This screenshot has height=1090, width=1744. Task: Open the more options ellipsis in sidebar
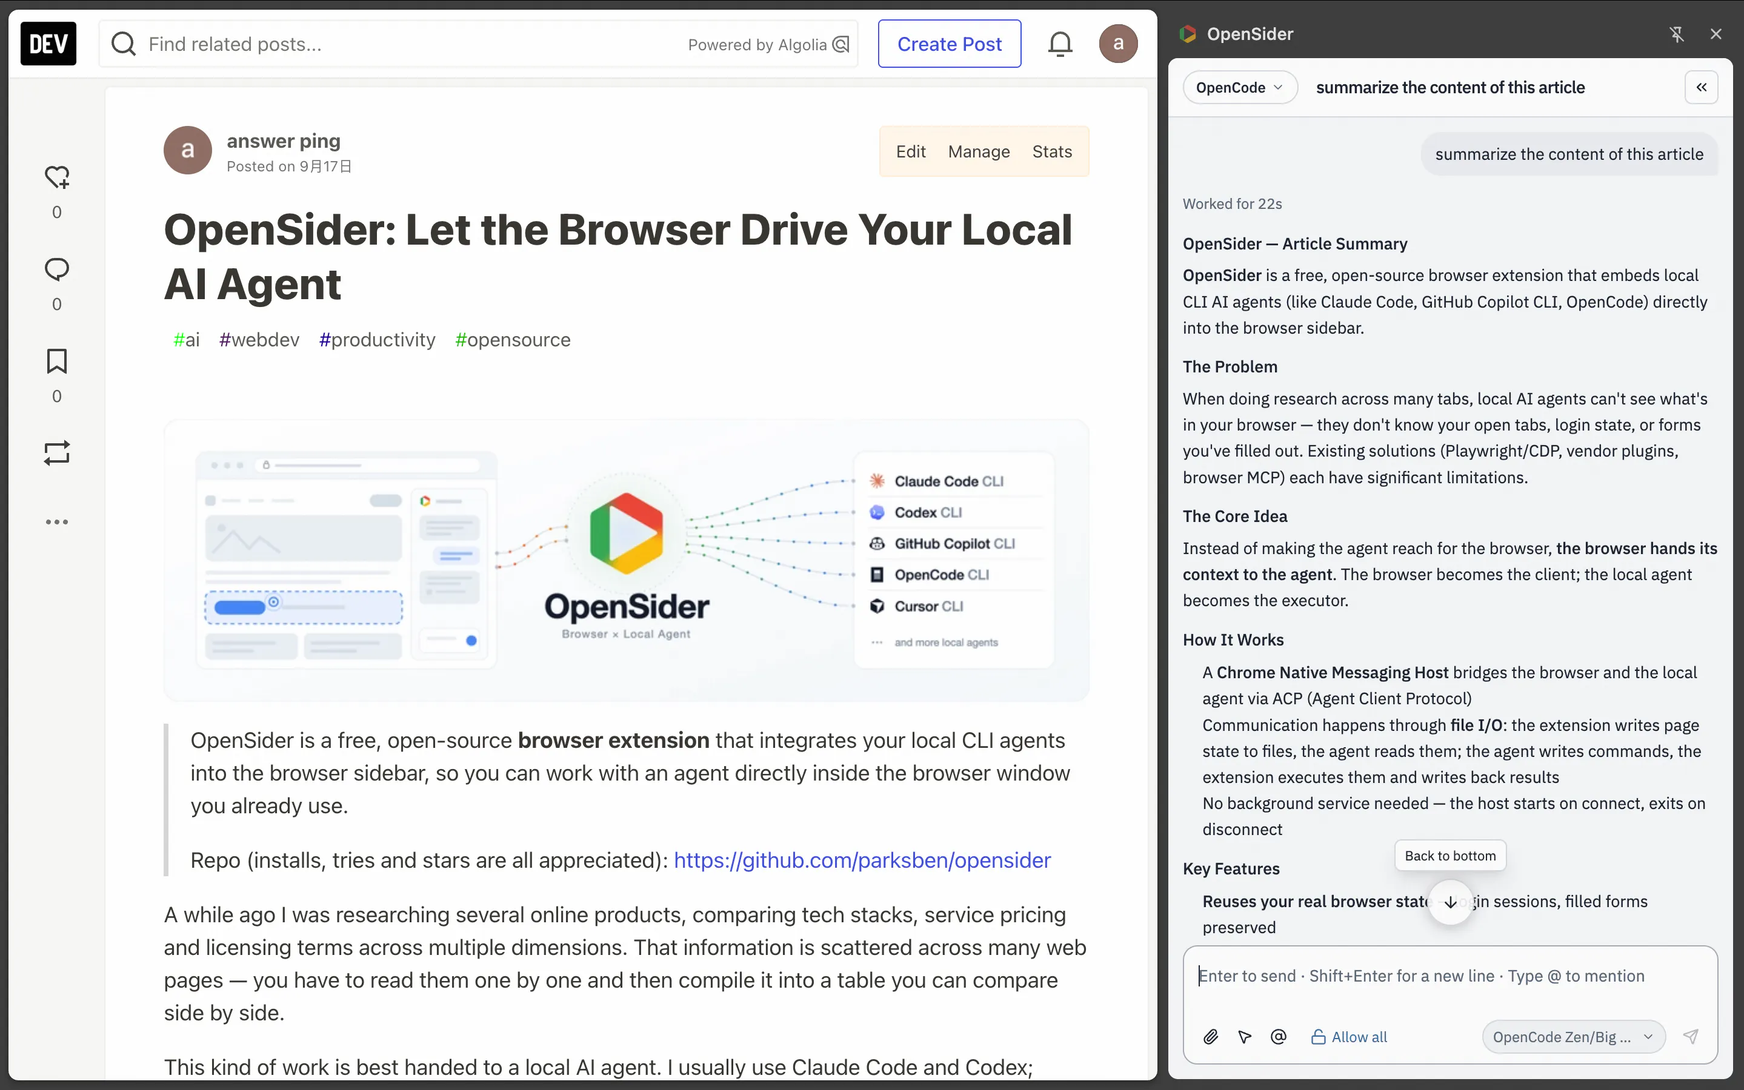click(57, 521)
